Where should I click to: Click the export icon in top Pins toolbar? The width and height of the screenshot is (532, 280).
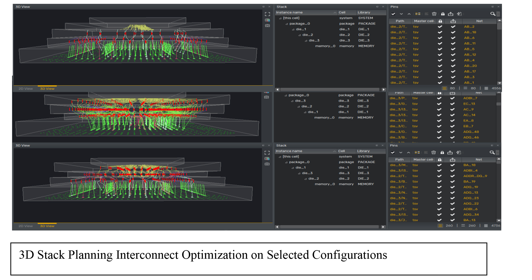pyautogui.click(x=451, y=14)
